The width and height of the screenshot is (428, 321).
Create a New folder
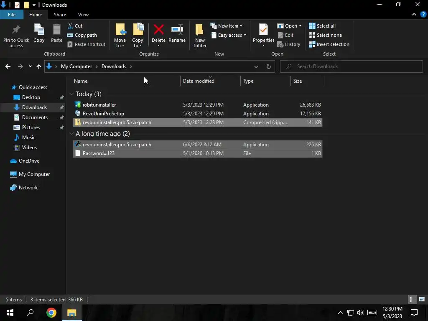point(200,36)
